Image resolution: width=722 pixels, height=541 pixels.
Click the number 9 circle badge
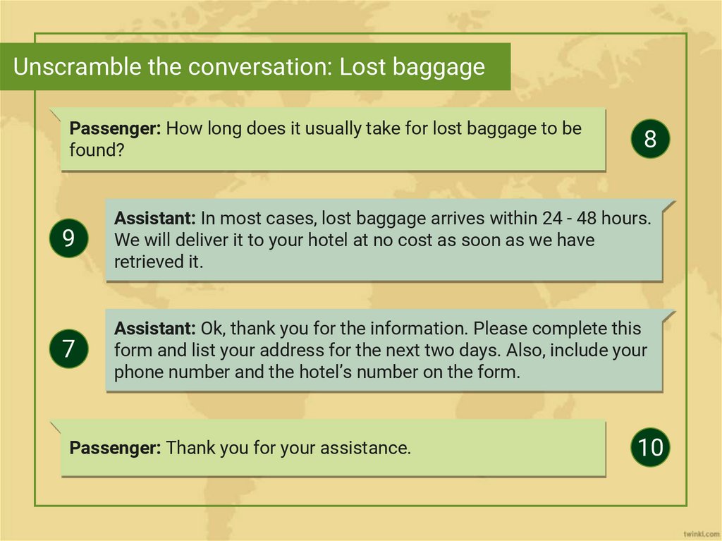[68, 238]
